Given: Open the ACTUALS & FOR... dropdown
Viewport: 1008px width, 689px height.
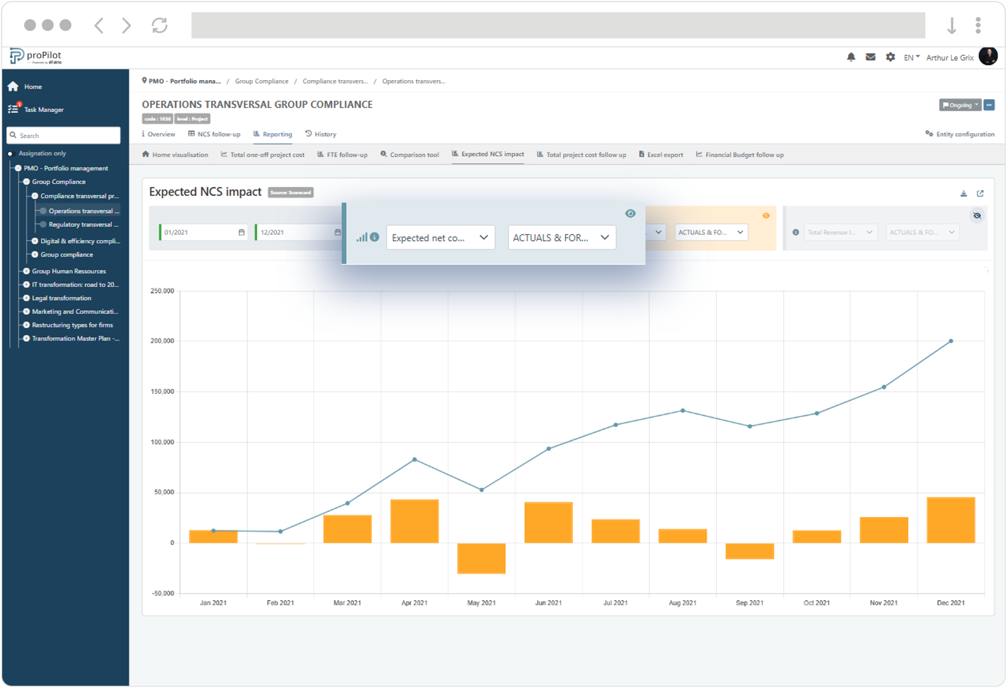Looking at the screenshot, I should tap(562, 238).
